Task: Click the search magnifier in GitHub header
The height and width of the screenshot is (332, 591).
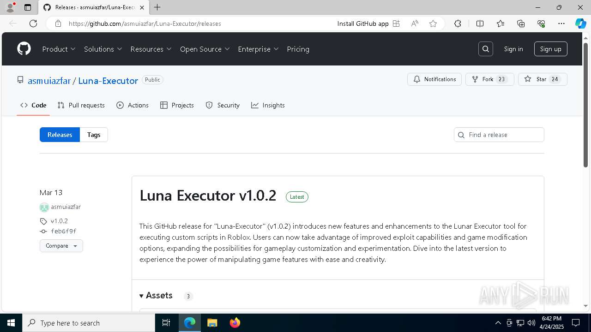Action: 486,49
